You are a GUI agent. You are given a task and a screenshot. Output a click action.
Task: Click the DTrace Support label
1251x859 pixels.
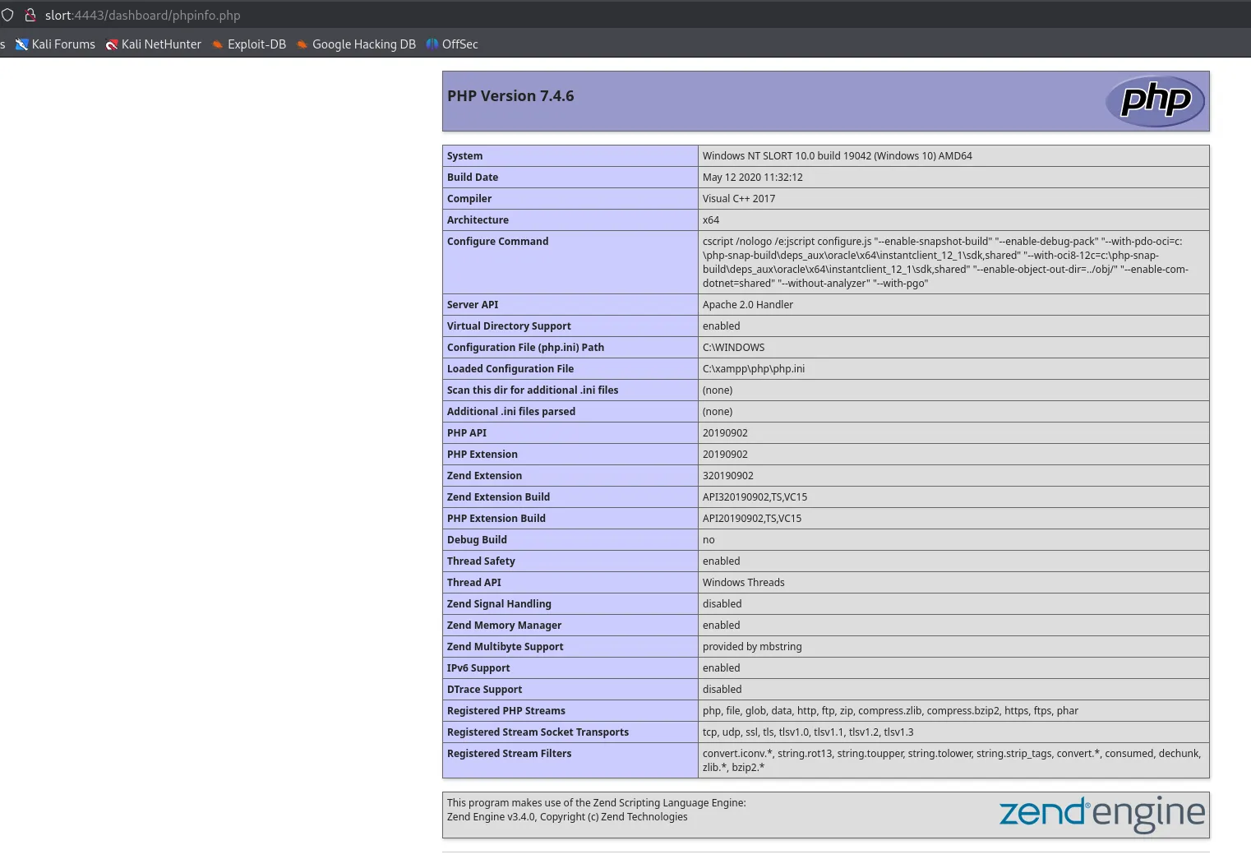484,690
